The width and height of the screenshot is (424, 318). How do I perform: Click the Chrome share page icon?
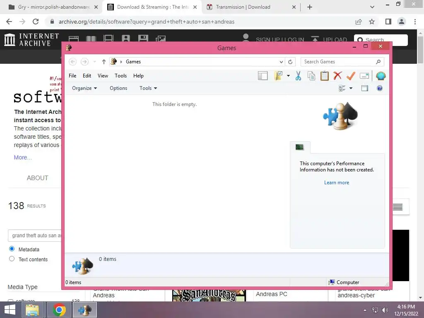point(359,22)
